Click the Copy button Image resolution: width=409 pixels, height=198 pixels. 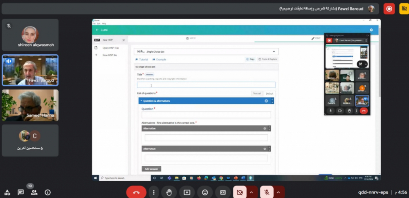(250, 59)
